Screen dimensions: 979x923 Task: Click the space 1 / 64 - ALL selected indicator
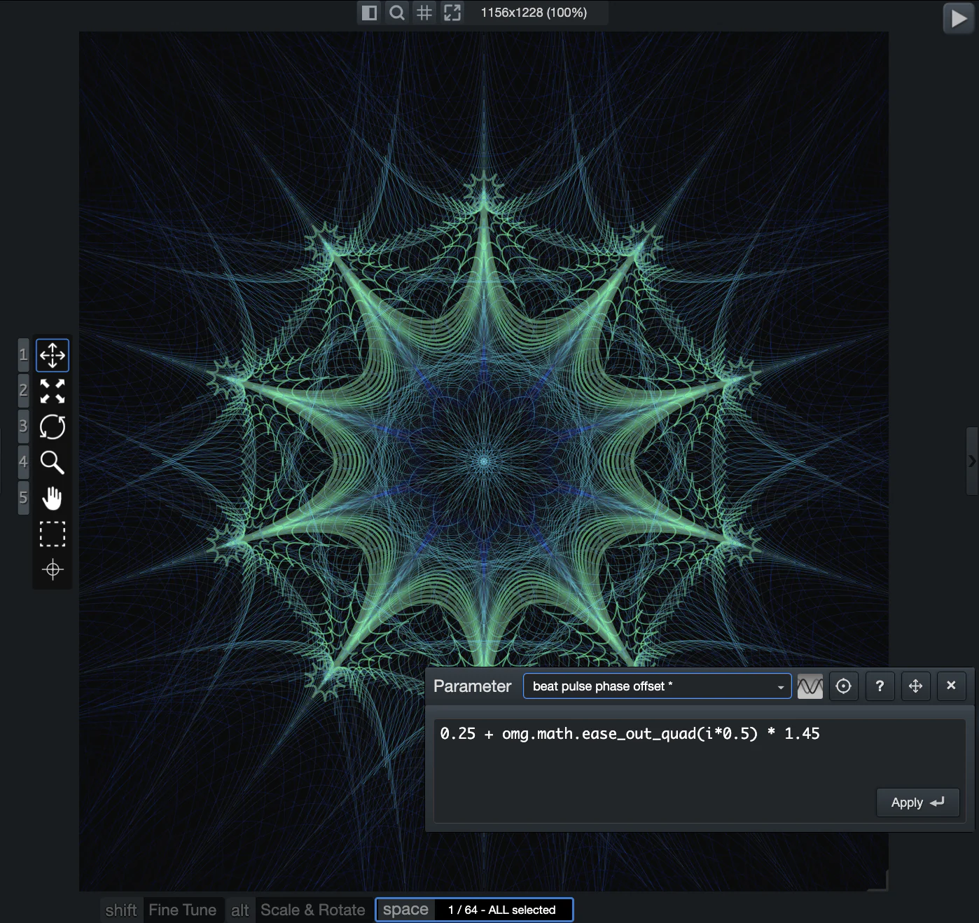coord(474,910)
